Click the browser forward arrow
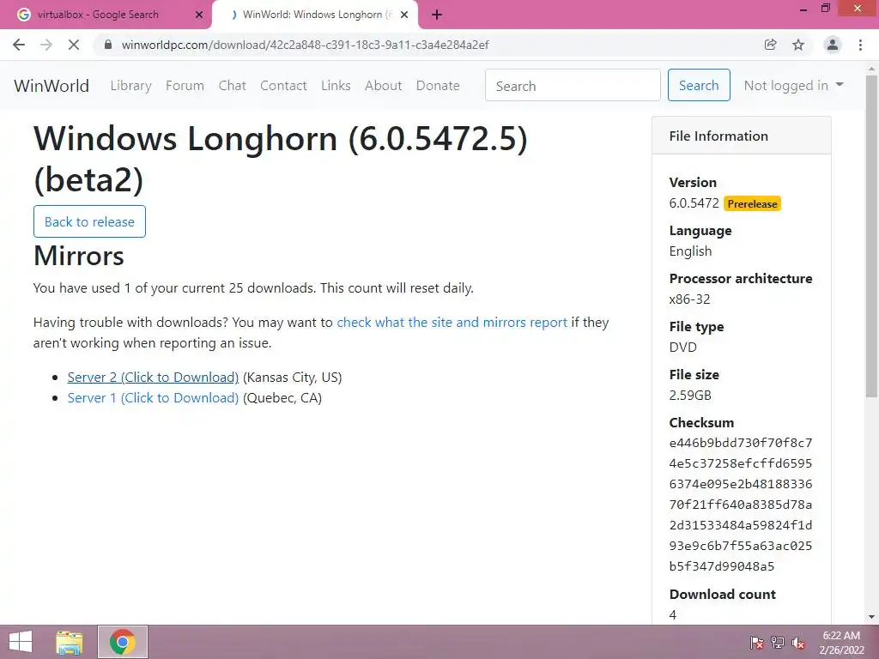Viewport: 879px width, 659px height. coord(46,45)
